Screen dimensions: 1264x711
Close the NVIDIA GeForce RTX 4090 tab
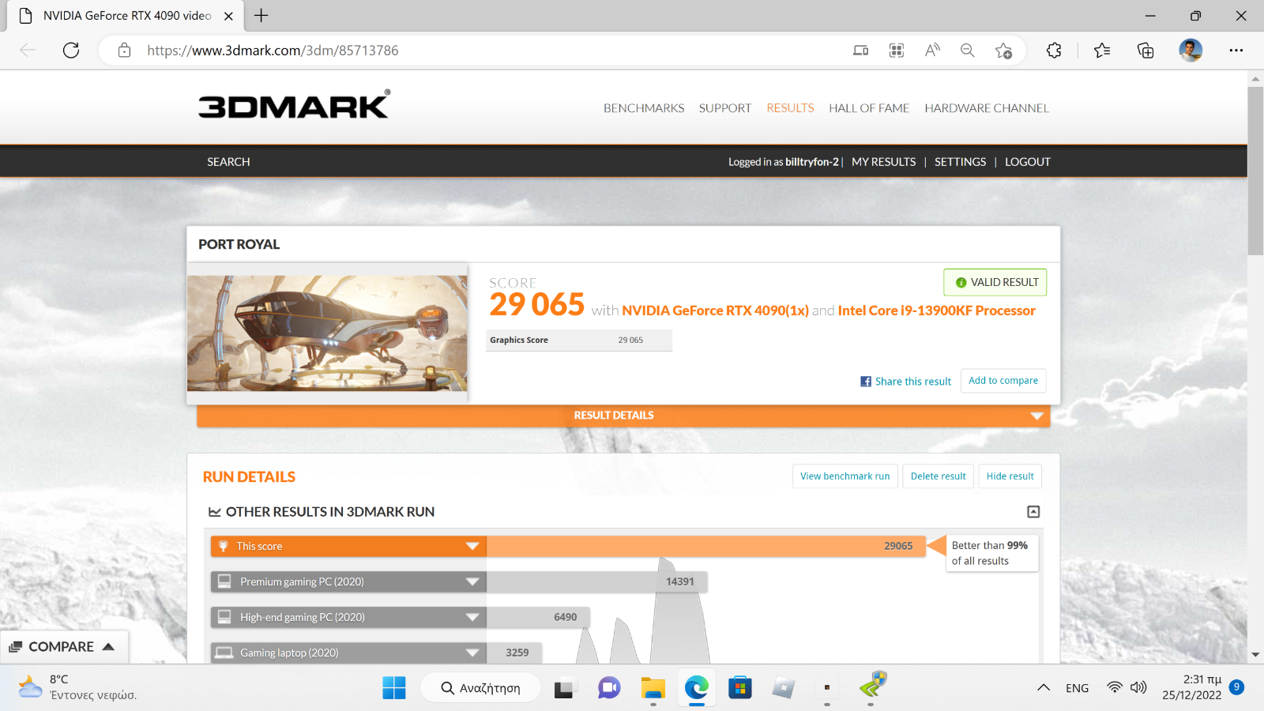(228, 16)
